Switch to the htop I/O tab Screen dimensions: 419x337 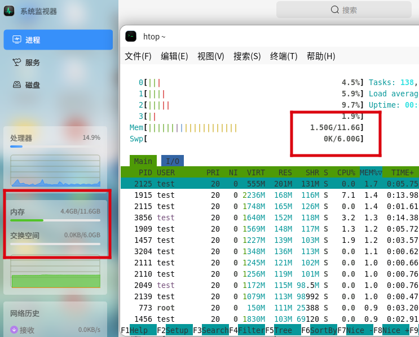(173, 161)
